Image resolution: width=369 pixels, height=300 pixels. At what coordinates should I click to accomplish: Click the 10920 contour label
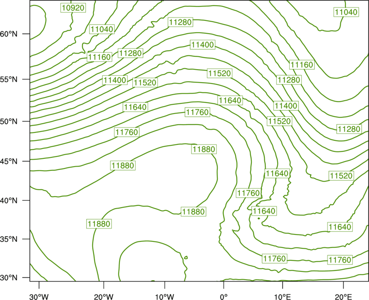(73, 8)
